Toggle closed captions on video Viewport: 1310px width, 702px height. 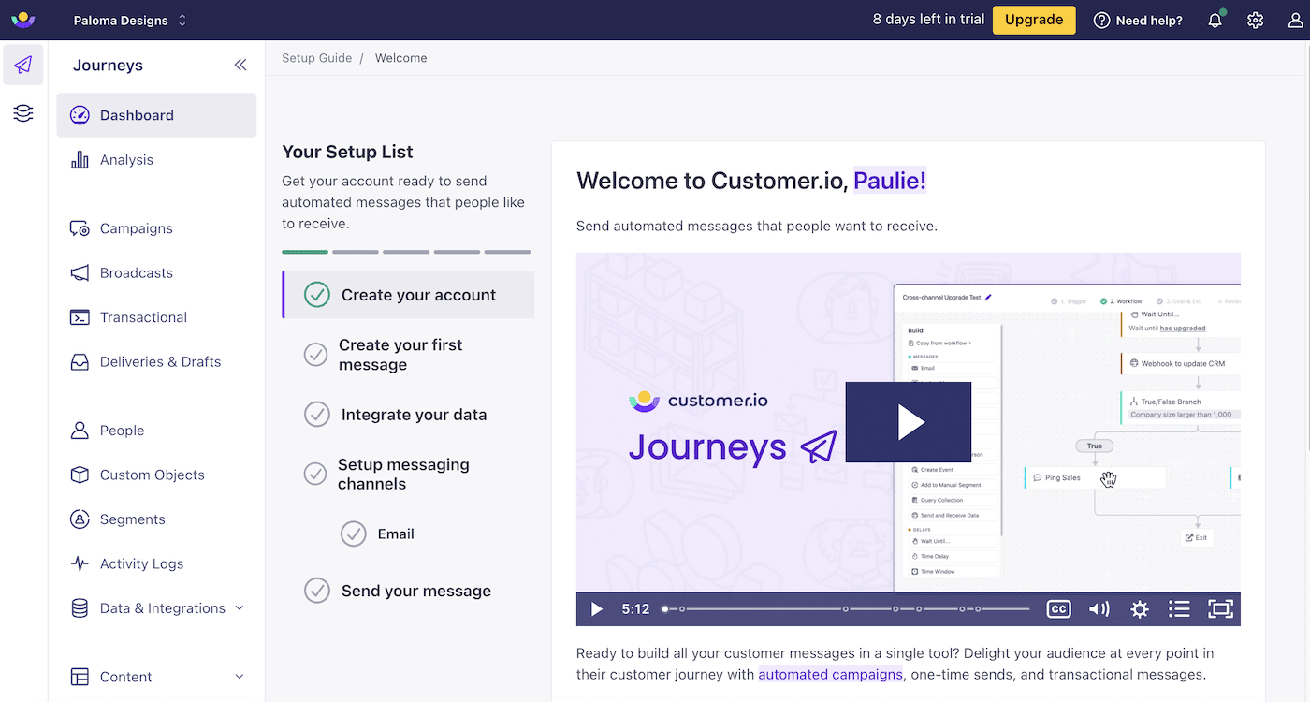(x=1058, y=609)
